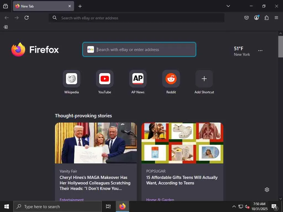This screenshot has height=212, width=283.
Task: Click the page vertical scrollbar thumb
Action: tap(281, 46)
